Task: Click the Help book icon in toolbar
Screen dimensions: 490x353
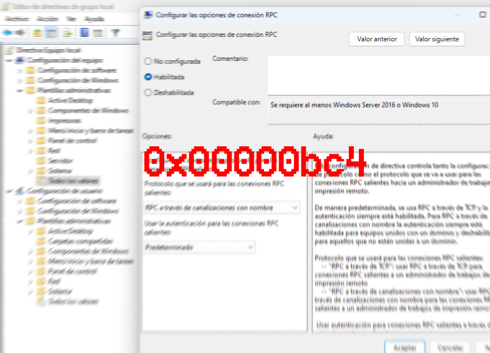Action: tap(84, 31)
